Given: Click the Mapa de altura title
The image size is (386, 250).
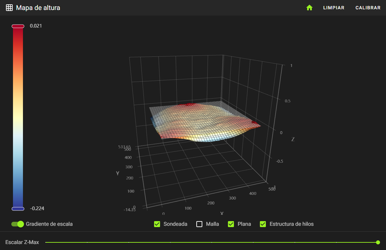Looking at the screenshot, I should (x=38, y=8).
